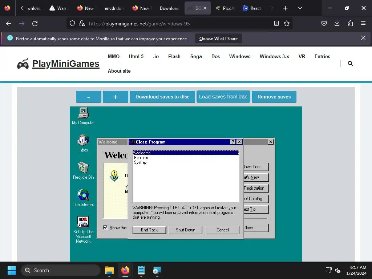The image size is (372, 279).
Task: Select Explorer in the task list
Action: click(x=141, y=158)
